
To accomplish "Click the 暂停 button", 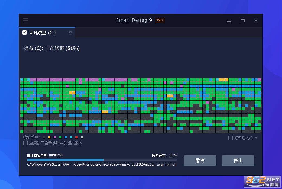I will coord(200,161).
